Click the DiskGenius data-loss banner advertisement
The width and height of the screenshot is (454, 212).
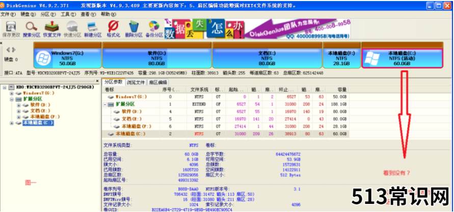pos(258,29)
